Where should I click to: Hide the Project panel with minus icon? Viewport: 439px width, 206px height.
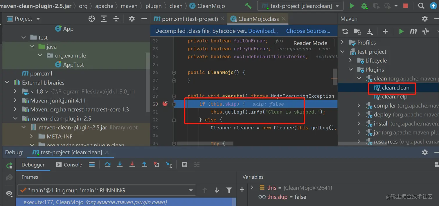[x=144, y=19]
